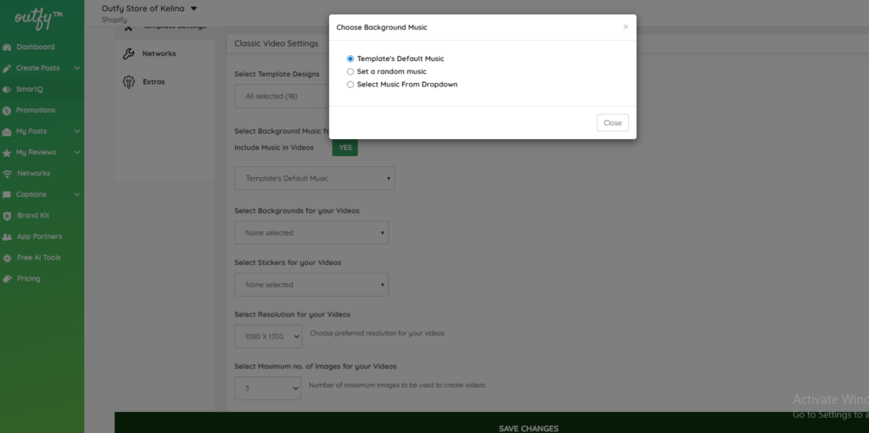Screen dimensions: 869x433
Task: Click the My Reviews star icon
Action: pyautogui.click(x=8, y=153)
